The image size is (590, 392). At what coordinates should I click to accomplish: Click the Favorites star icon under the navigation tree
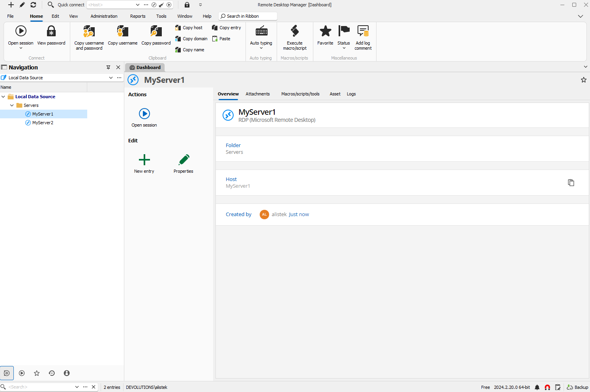click(37, 373)
